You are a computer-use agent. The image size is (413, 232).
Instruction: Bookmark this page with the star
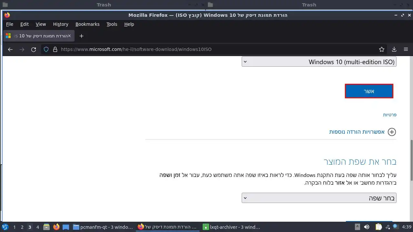pyautogui.click(x=382, y=49)
